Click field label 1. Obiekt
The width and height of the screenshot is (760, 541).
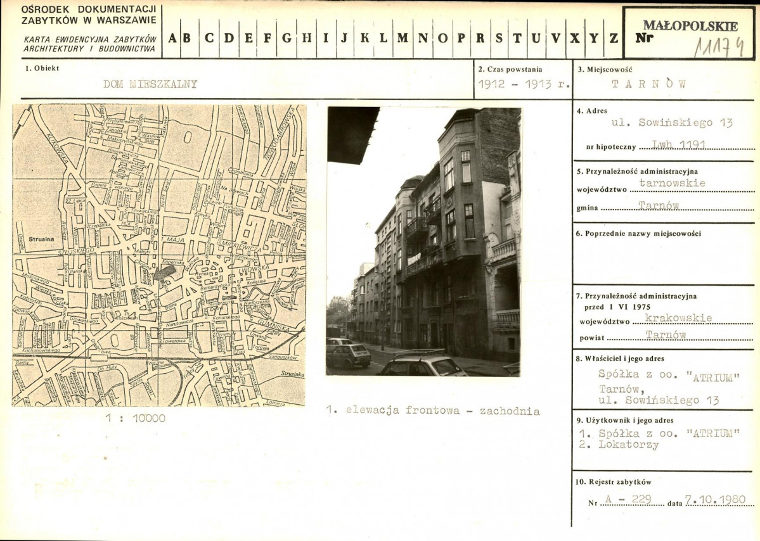[x=42, y=68]
